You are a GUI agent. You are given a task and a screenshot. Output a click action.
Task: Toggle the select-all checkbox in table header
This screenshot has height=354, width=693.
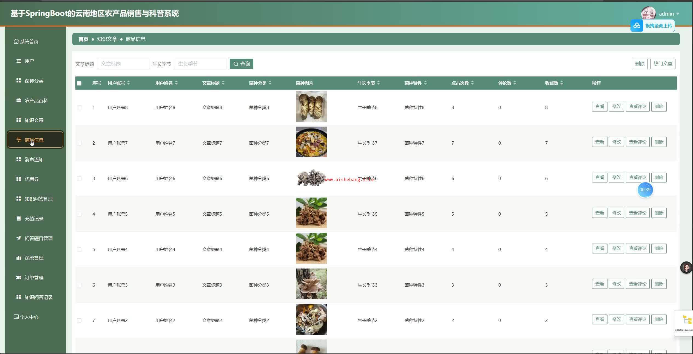(79, 83)
